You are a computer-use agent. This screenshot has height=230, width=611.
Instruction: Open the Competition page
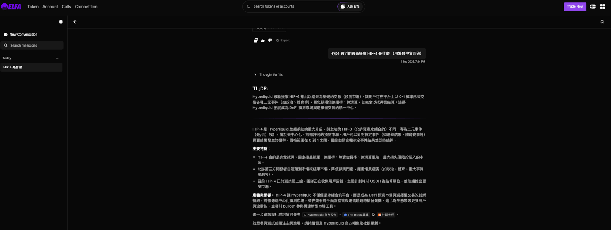tap(86, 7)
